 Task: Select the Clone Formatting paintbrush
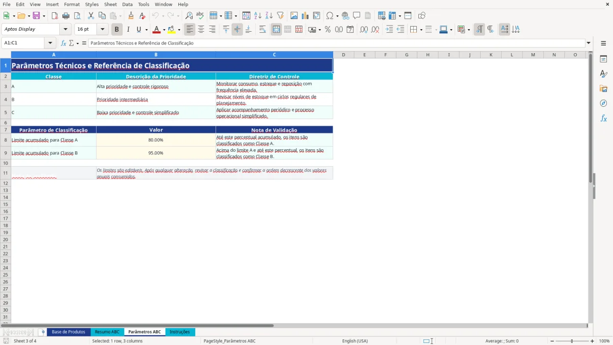click(x=131, y=16)
